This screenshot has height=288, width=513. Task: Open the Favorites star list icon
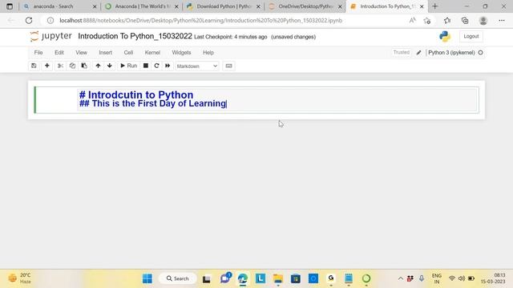click(447, 20)
